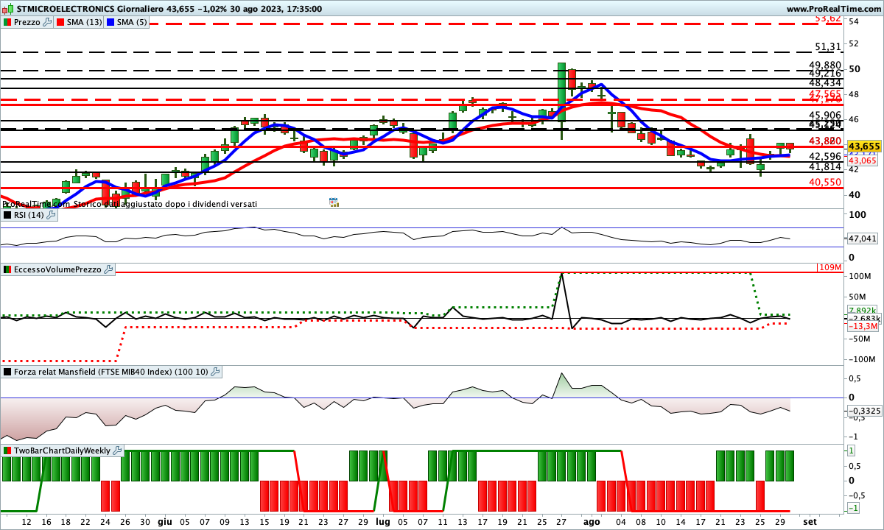This screenshot has width=884, height=530.
Task: Click the dividend calendar icon in price panel
Action: 334,202
